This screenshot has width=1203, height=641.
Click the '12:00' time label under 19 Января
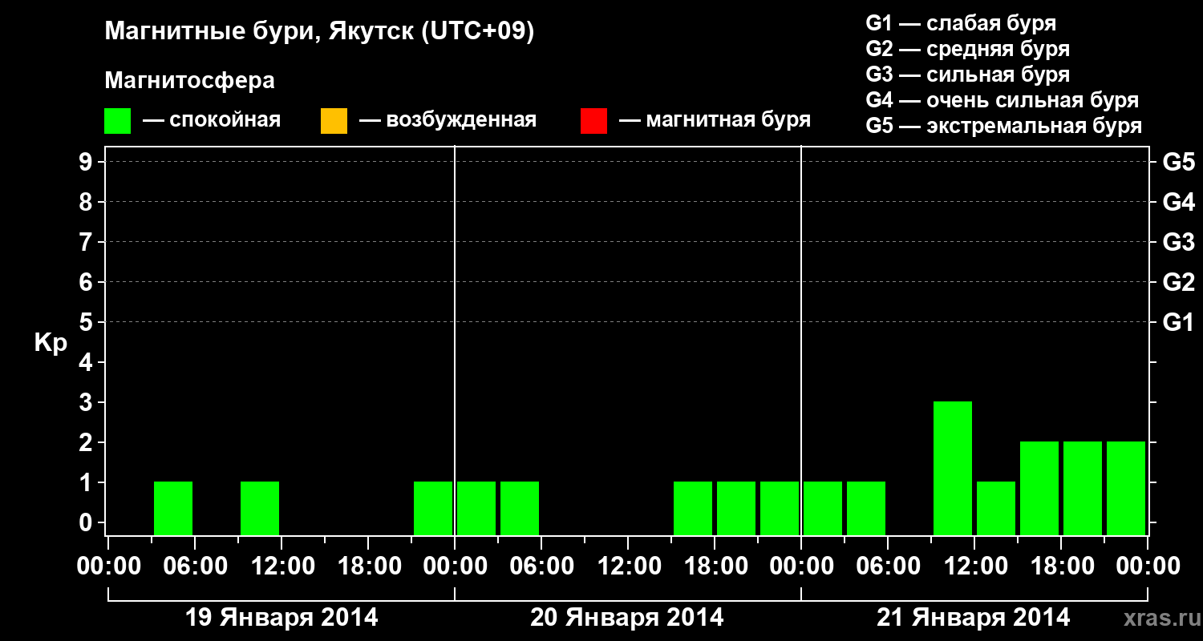tap(282, 566)
